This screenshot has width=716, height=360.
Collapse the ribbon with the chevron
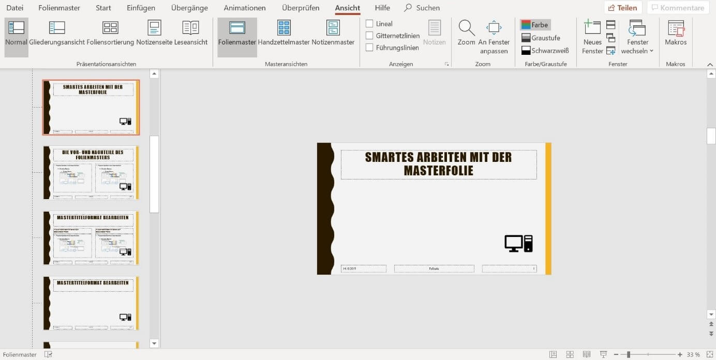click(710, 64)
